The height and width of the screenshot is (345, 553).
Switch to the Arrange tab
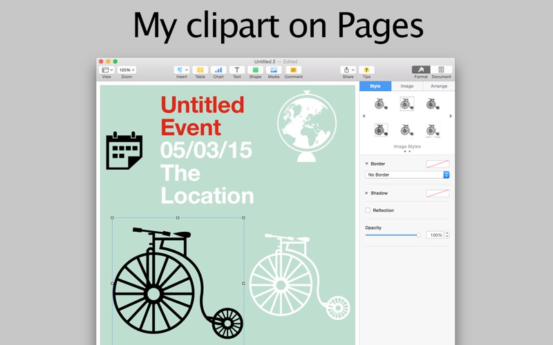[x=439, y=86]
